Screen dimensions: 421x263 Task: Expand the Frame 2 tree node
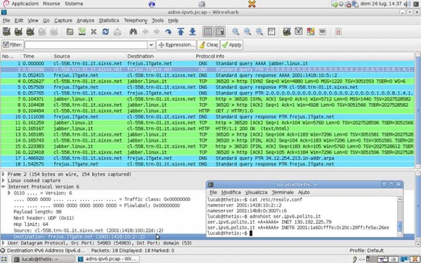point(3,174)
